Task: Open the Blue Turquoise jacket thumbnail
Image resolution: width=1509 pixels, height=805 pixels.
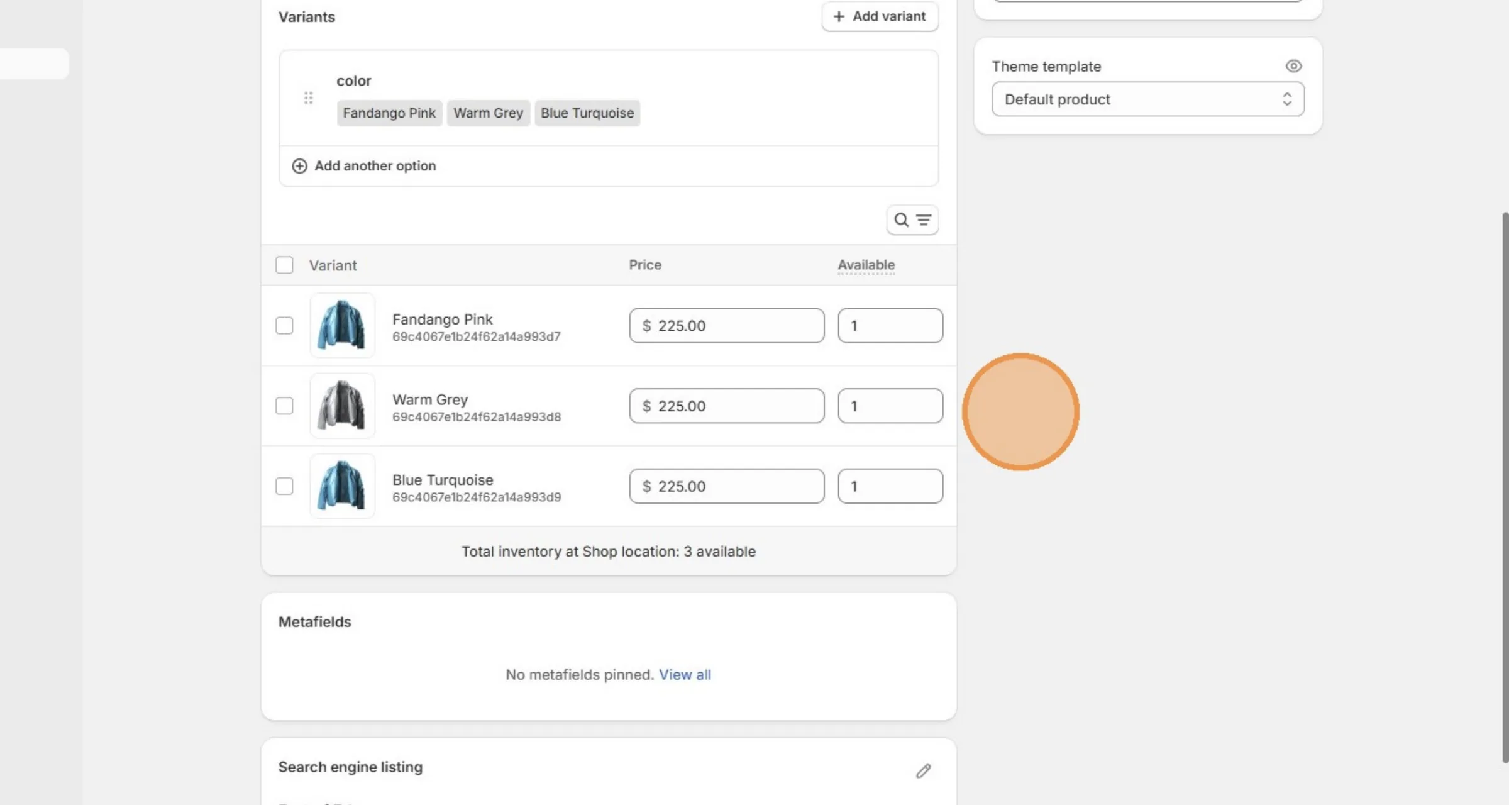Action: click(x=342, y=486)
